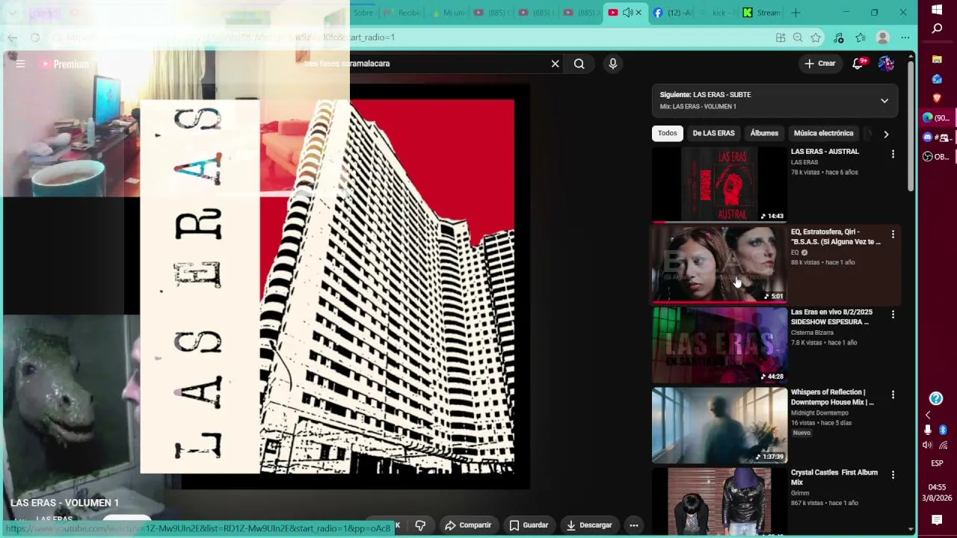Open EQ, Estratosfera video thumbnail
Image resolution: width=957 pixels, height=538 pixels.
(x=718, y=265)
